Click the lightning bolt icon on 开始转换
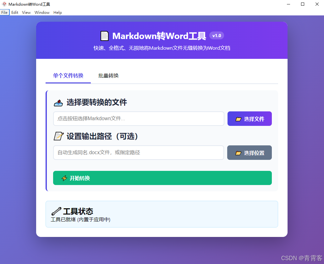324x264 pixels. click(x=65, y=178)
